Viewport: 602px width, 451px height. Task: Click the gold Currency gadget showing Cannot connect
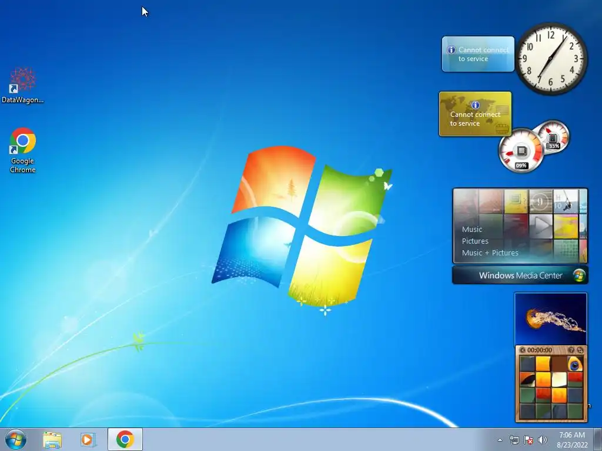click(475, 114)
